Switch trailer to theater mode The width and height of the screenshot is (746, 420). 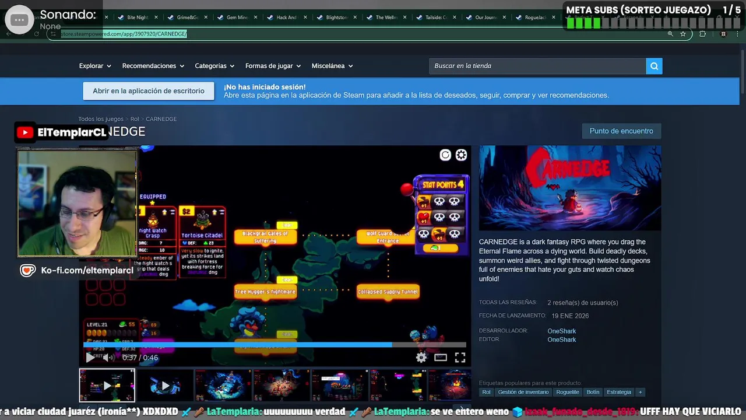pyautogui.click(x=441, y=358)
